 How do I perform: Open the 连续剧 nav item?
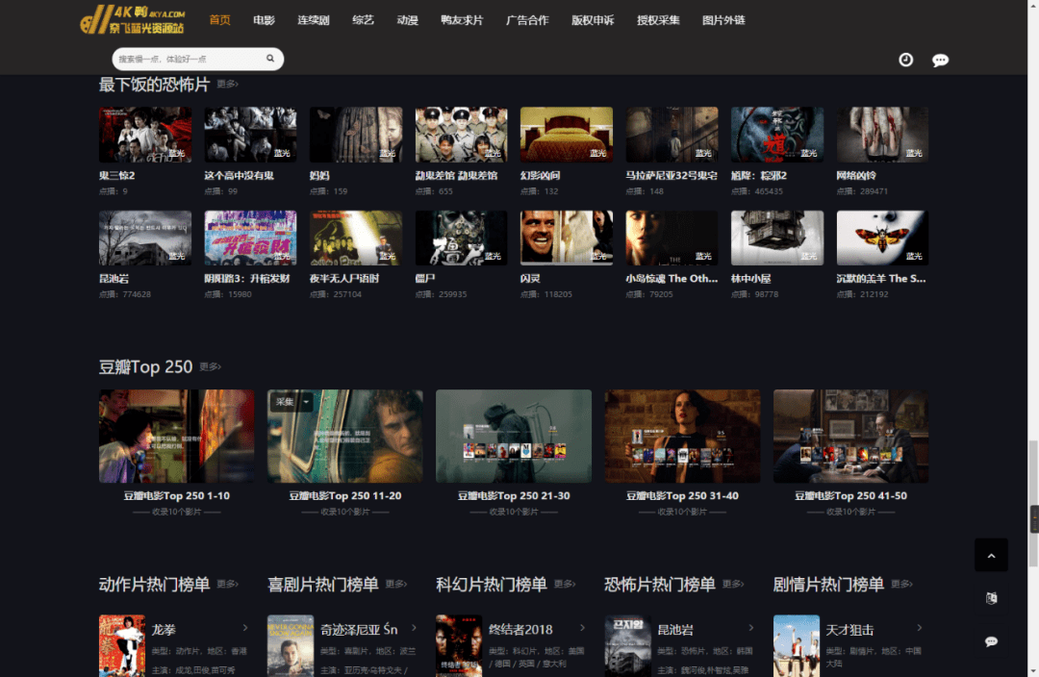314,20
